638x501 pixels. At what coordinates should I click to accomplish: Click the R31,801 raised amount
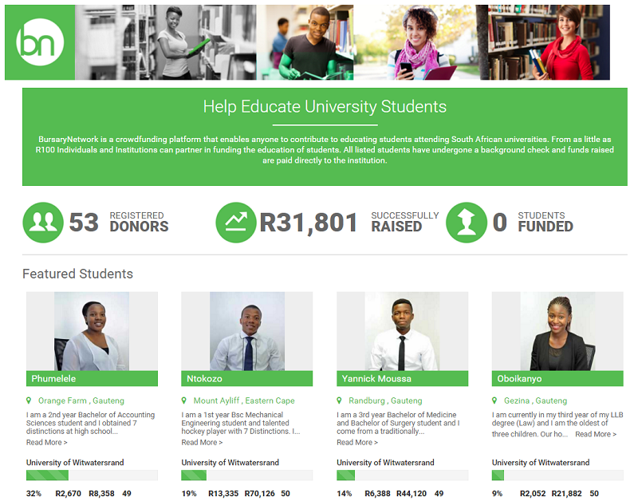(309, 223)
